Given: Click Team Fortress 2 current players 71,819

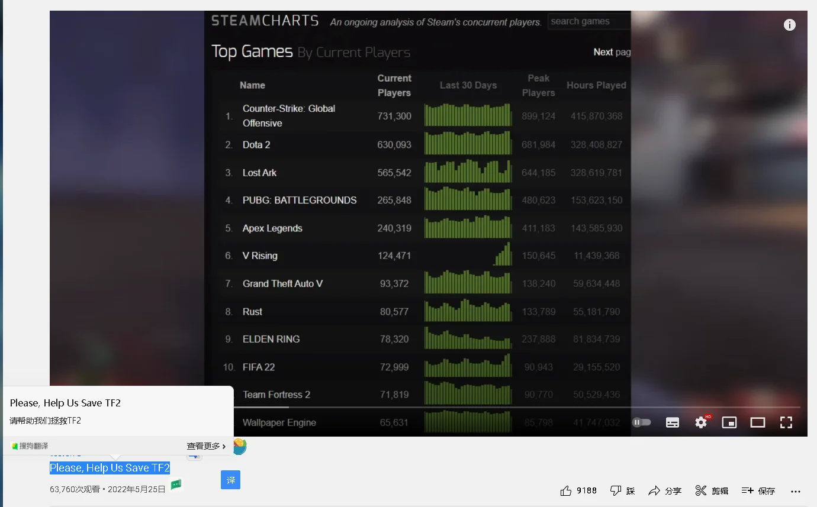Looking at the screenshot, I should [x=394, y=395].
